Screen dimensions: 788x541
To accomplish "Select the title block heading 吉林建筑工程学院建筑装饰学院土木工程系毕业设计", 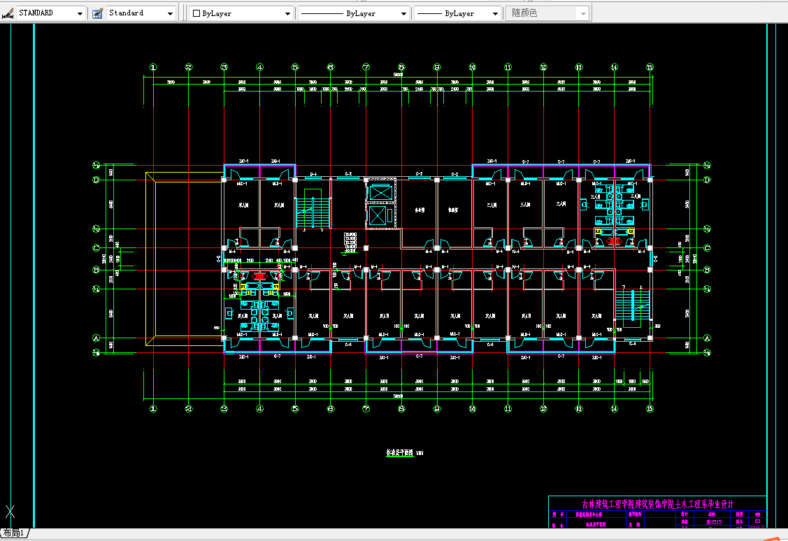I will (x=657, y=504).
